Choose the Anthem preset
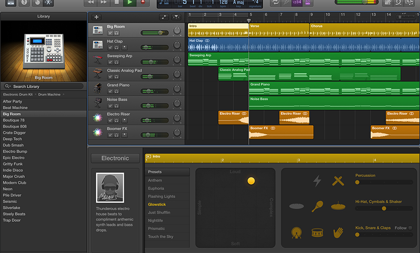 pyautogui.click(x=155, y=180)
